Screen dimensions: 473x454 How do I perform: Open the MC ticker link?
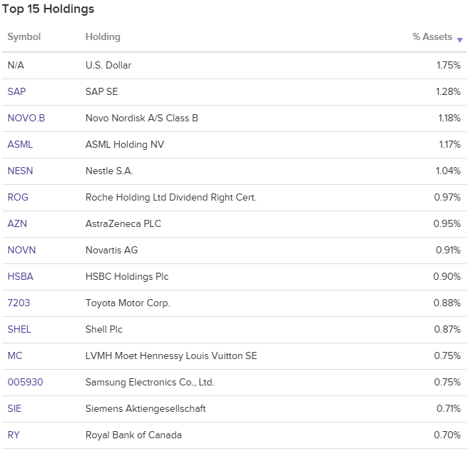[x=15, y=355]
